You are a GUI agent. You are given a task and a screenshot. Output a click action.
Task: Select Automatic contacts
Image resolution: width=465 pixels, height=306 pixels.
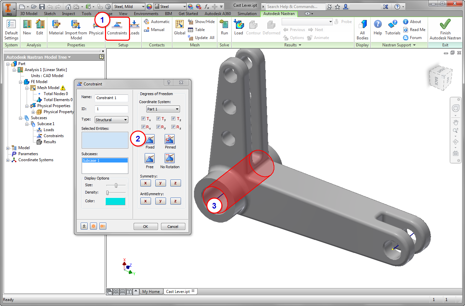click(157, 22)
